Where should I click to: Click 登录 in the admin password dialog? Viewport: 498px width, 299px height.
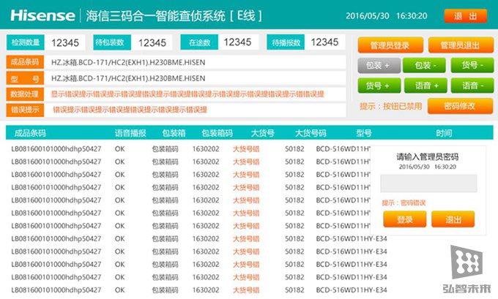404,219
